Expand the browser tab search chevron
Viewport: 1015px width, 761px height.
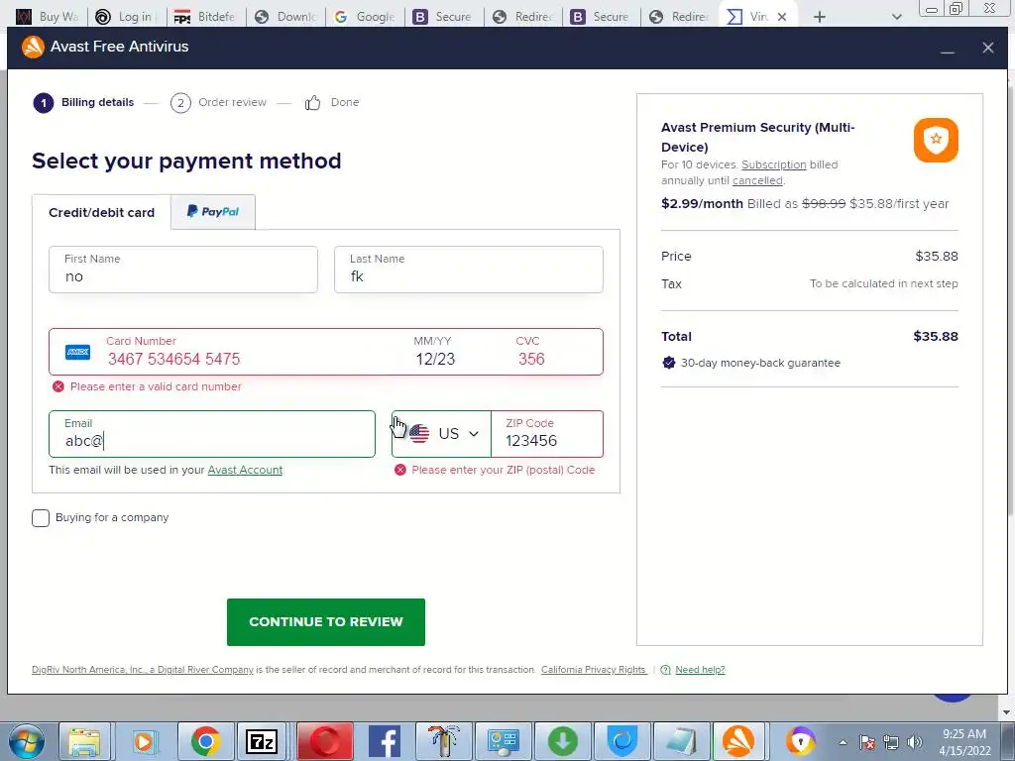point(896,17)
